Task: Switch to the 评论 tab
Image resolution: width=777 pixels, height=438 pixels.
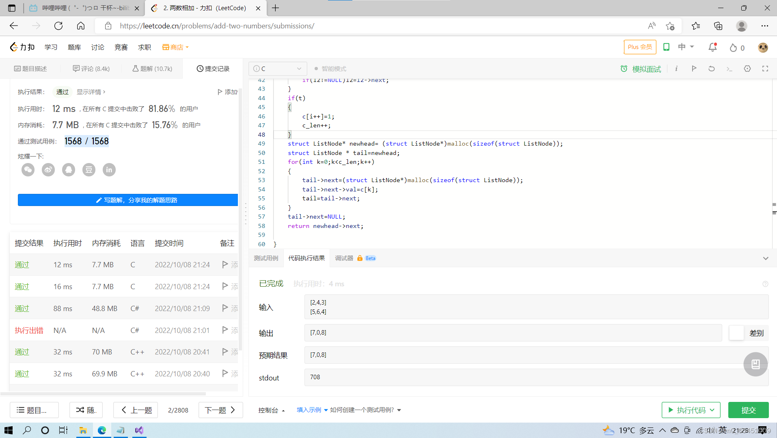Action: (x=91, y=69)
